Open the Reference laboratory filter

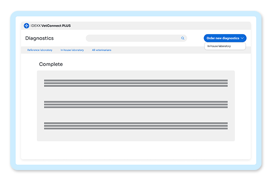click(x=40, y=50)
